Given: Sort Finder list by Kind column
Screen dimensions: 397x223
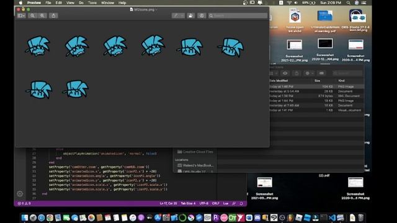Looking at the screenshot, I should coord(341,81).
